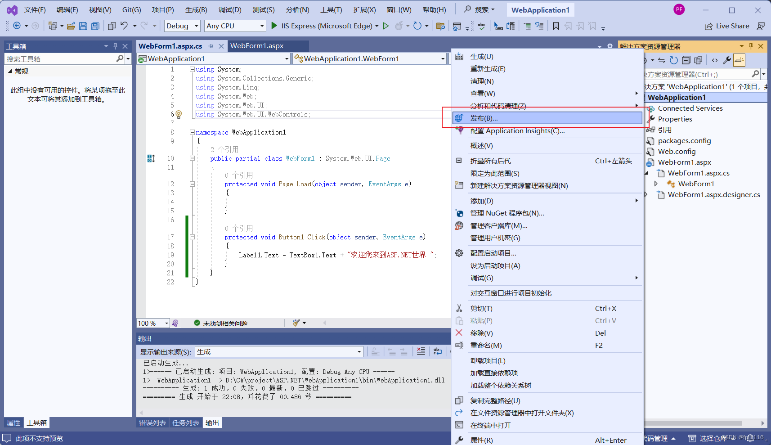Viewport: 771px width, 445px height.
Task: Select Web.config in Solution Explorer
Action: 677,151
